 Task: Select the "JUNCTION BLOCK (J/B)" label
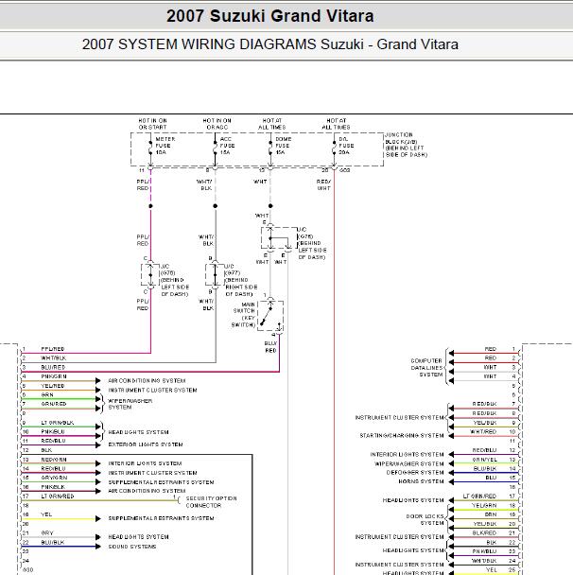point(406,145)
